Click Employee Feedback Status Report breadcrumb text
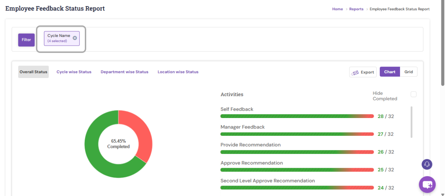 pos(400,9)
